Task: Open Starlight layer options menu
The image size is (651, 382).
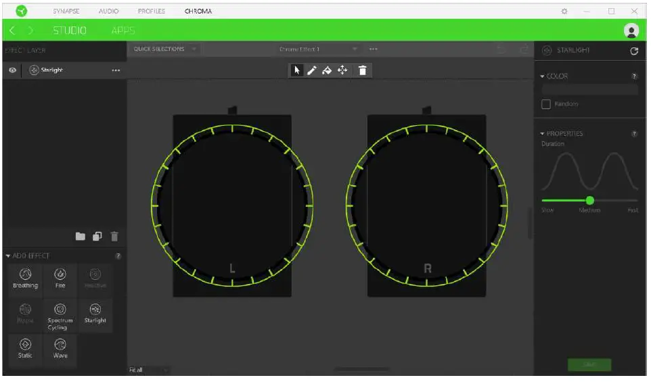Action: pyautogui.click(x=116, y=70)
